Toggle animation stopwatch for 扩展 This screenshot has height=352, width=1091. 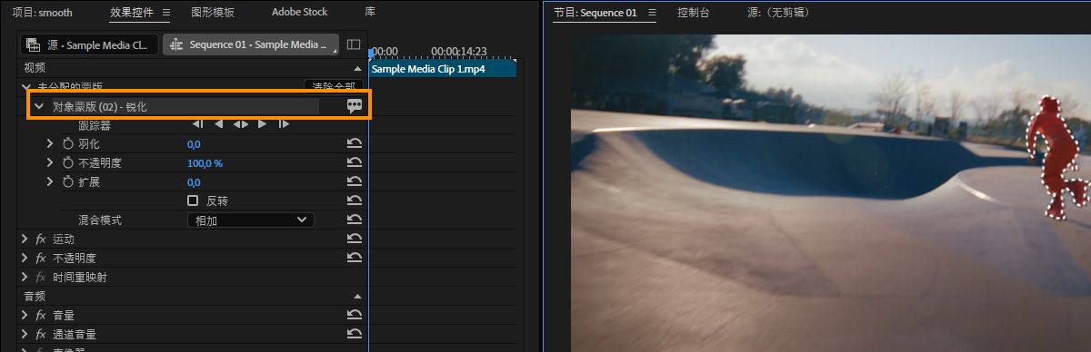click(x=67, y=181)
